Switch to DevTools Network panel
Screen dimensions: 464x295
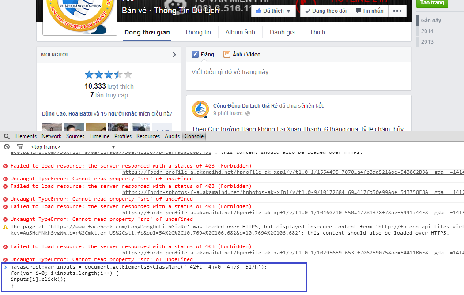point(52,136)
